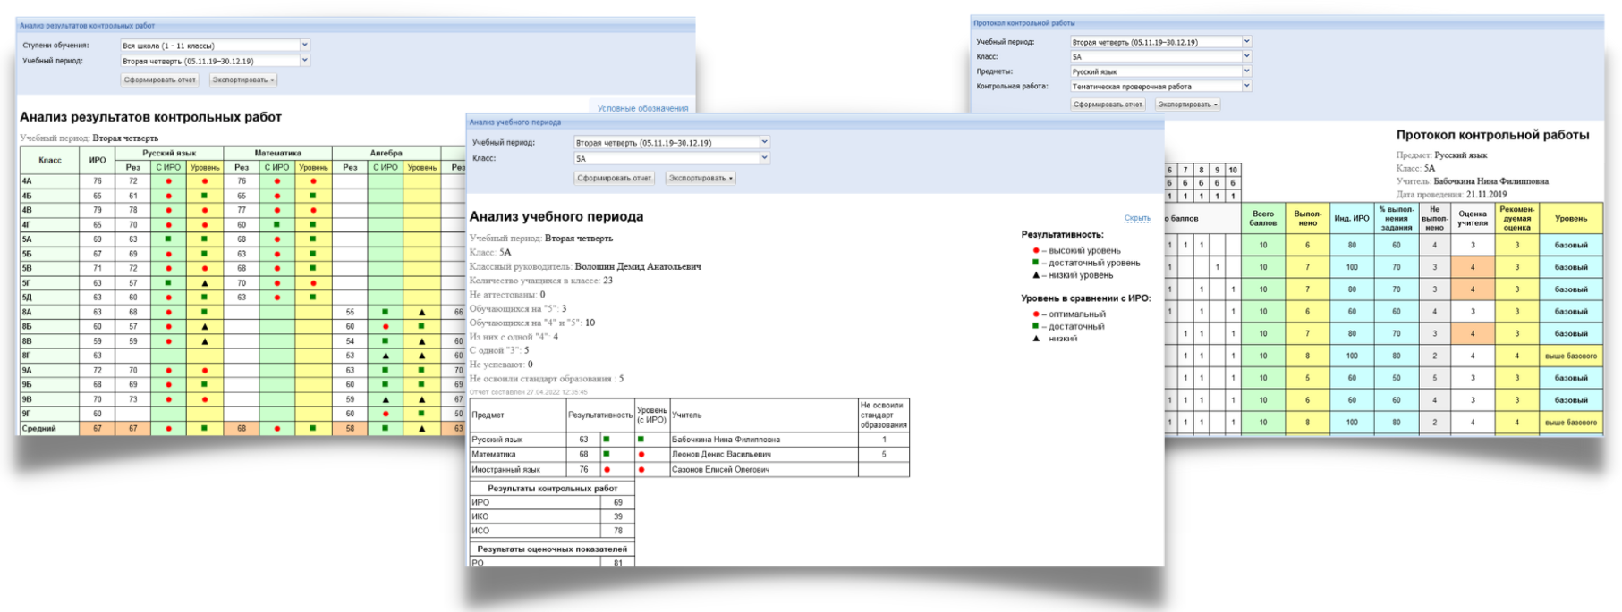
Task: Open Ступени обучения dropdown in control works analysis
Action: 215,45
